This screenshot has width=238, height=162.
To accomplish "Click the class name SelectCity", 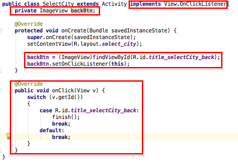I will (x=58, y=4).
